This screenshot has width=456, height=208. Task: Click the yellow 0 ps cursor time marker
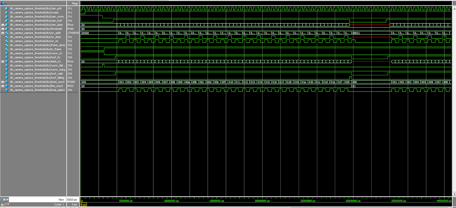[x=84, y=205]
